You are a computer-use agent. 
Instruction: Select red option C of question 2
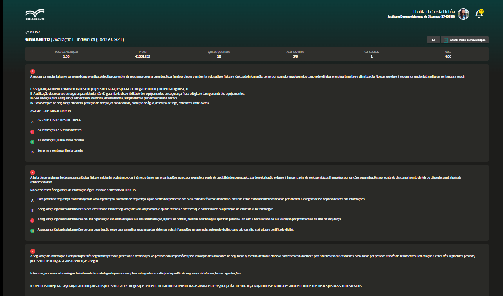pyautogui.click(x=33, y=221)
